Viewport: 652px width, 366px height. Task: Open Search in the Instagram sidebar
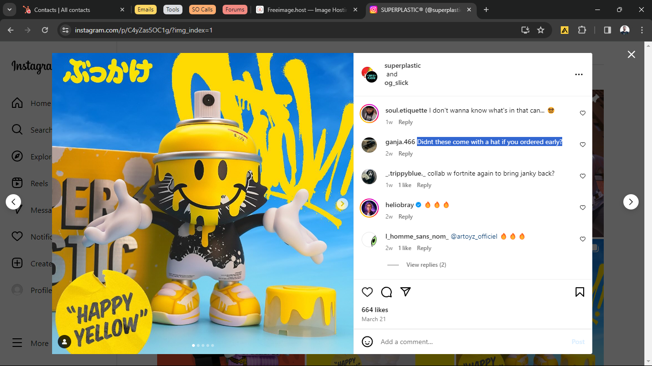tap(32, 130)
